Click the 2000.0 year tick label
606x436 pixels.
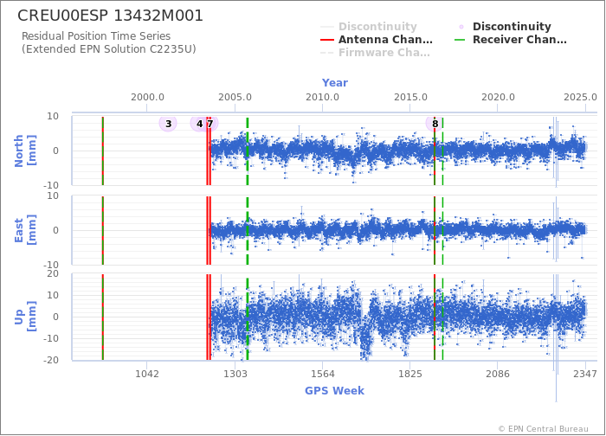point(147,97)
